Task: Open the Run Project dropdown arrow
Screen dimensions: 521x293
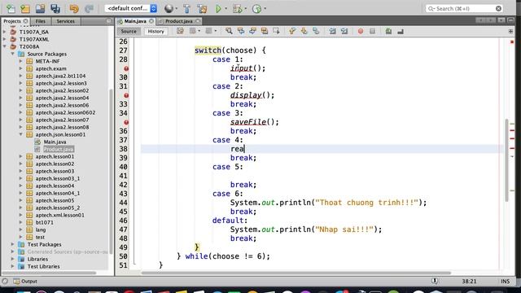Action: click(226, 9)
